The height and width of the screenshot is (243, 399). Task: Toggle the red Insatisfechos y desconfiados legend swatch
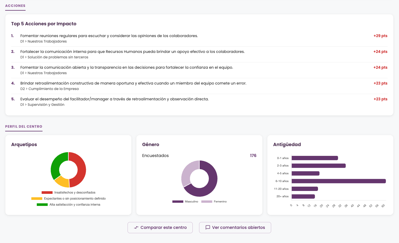click(47, 192)
